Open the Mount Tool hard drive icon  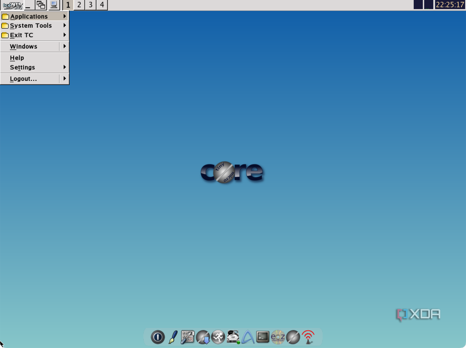coord(233,337)
